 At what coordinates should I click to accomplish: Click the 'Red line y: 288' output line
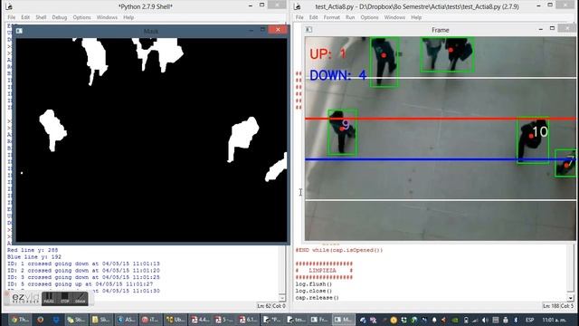pos(33,250)
